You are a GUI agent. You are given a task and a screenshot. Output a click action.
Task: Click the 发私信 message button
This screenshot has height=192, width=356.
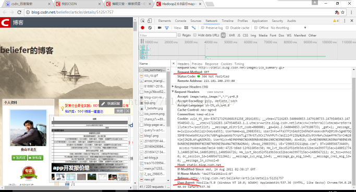pyautogui.click(x=35, y=158)
